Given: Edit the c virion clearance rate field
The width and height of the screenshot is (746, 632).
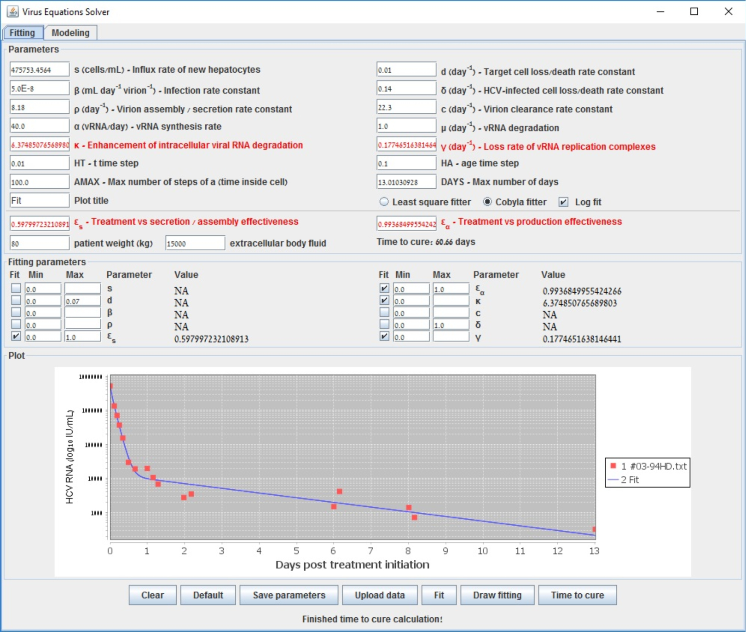Looking at the screenshot, I should tap(406, 107).
